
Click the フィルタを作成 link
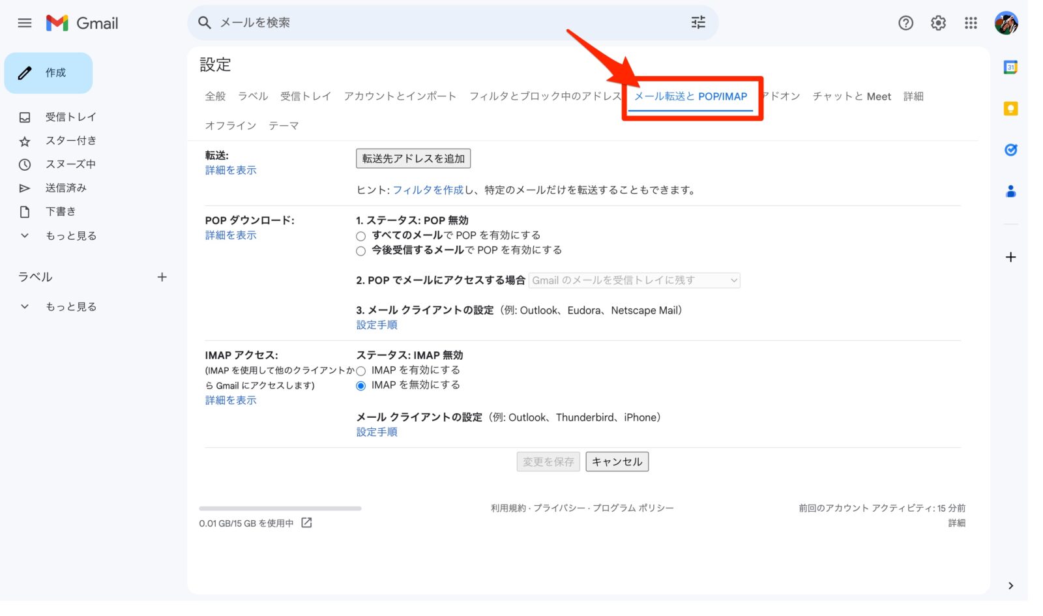pyautogui.click(x=428, y=190)
